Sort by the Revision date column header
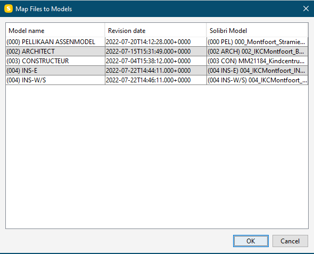 click(155, 31)
